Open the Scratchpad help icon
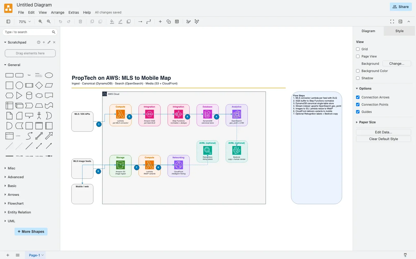This screenshot has width=416, height=259. [39, 42]
